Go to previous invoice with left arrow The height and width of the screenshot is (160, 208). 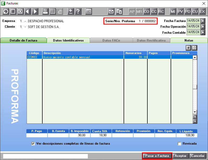coord(28,11)
